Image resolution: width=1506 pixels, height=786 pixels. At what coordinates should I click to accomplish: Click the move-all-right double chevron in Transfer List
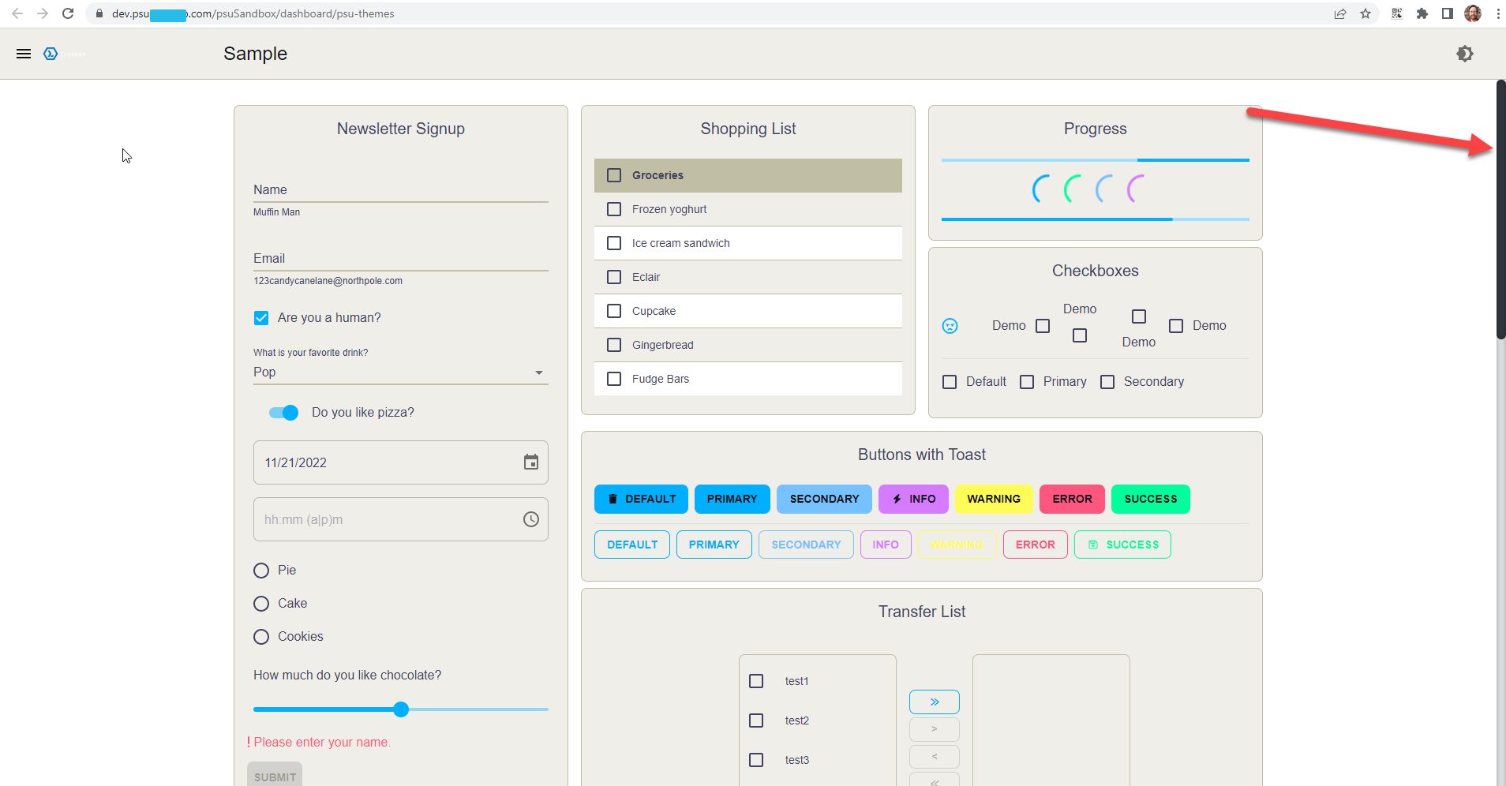935,702
